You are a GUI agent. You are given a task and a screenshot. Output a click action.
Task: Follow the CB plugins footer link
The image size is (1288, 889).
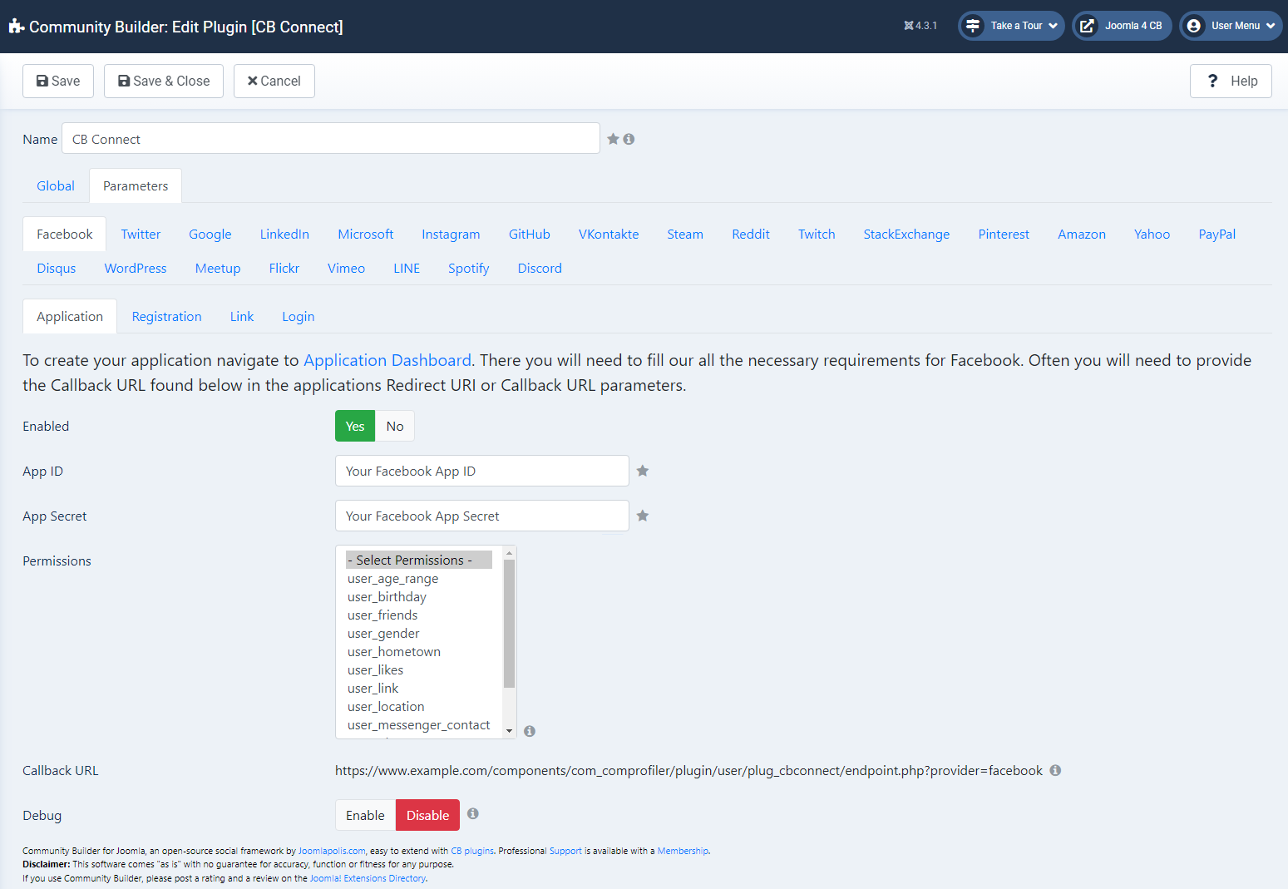coord(472,851)
